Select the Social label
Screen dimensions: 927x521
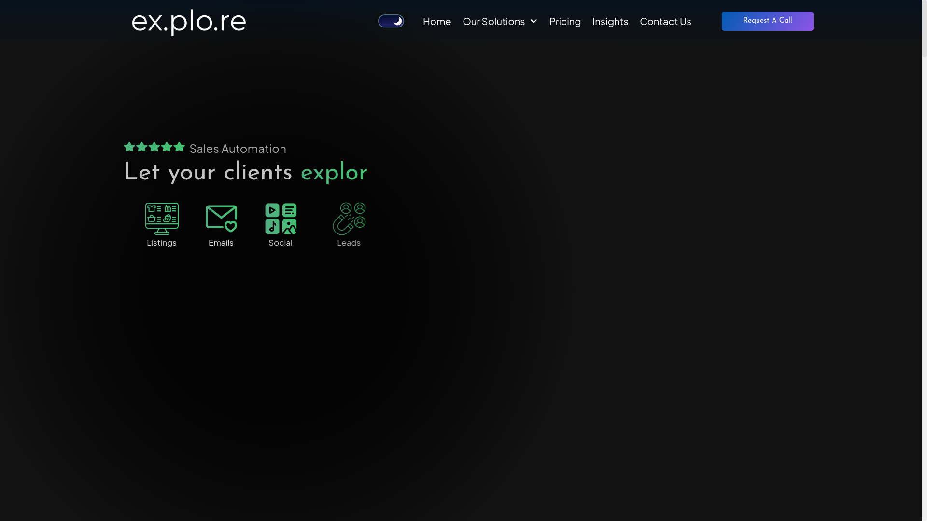tap(281, 243)
